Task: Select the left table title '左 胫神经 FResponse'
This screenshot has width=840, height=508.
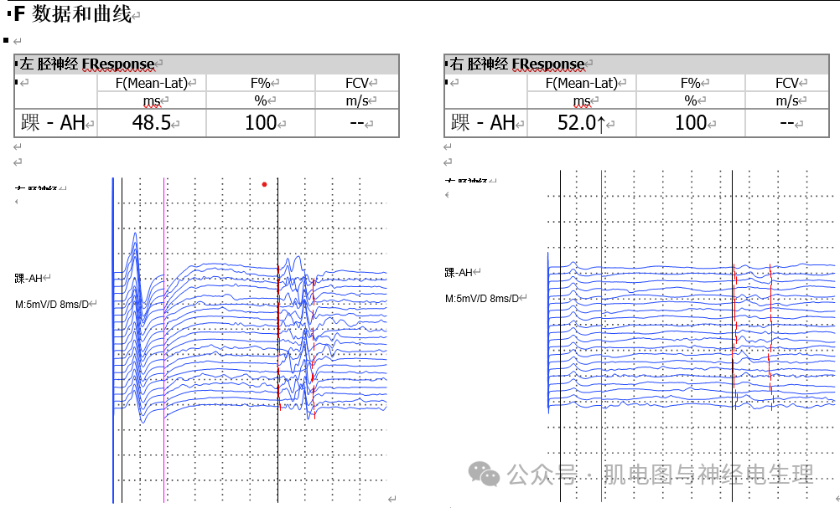Action: 87,64
